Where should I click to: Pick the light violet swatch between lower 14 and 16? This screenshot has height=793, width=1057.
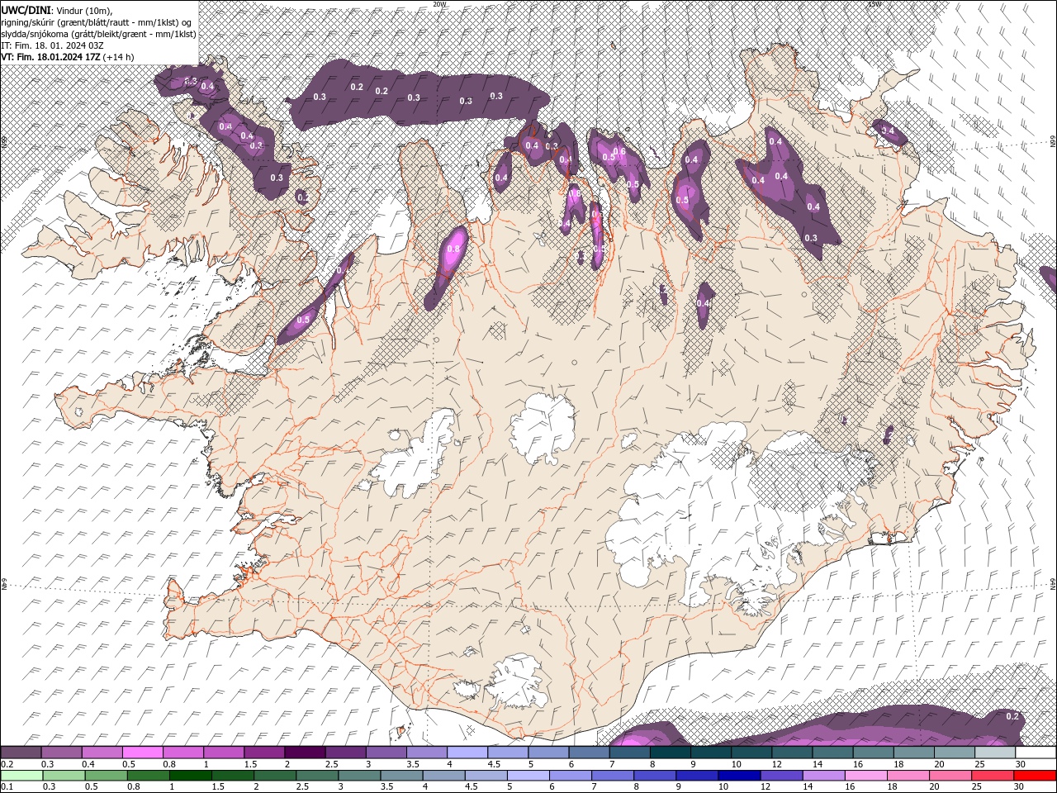coord(822,776)
